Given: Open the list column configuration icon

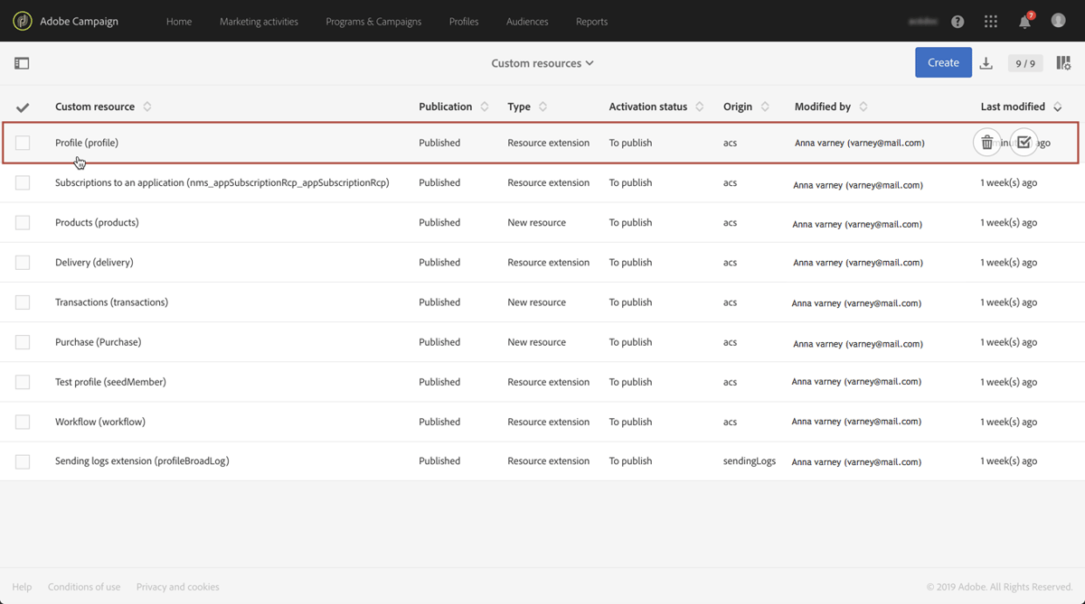Looking at the screenshot, I should (1063, 62).
